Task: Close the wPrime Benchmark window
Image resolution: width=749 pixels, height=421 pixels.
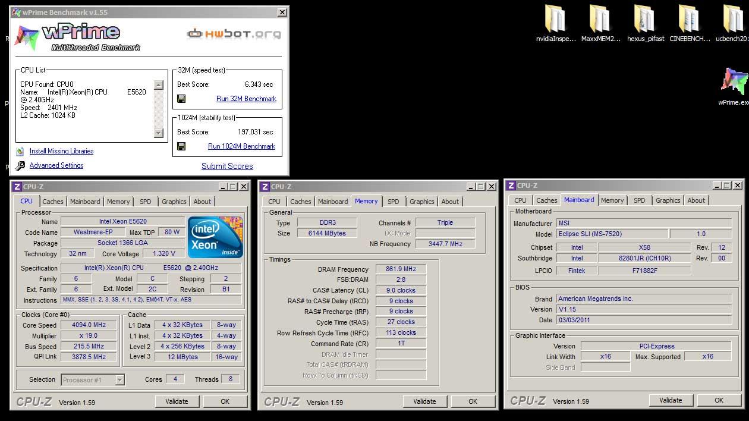Action: (x=282, y=12)
